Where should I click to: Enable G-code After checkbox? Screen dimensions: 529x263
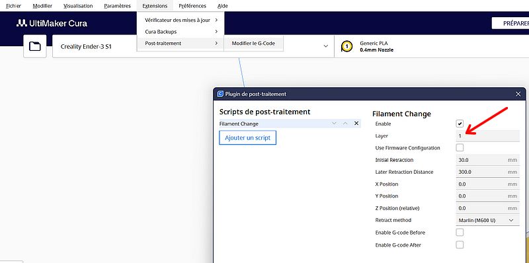(460, 244)
